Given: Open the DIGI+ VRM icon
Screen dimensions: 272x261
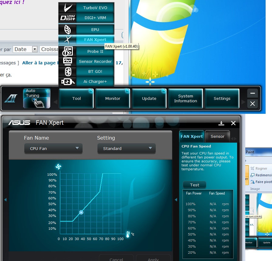Looking at the screenshot, I should (67, 18).
